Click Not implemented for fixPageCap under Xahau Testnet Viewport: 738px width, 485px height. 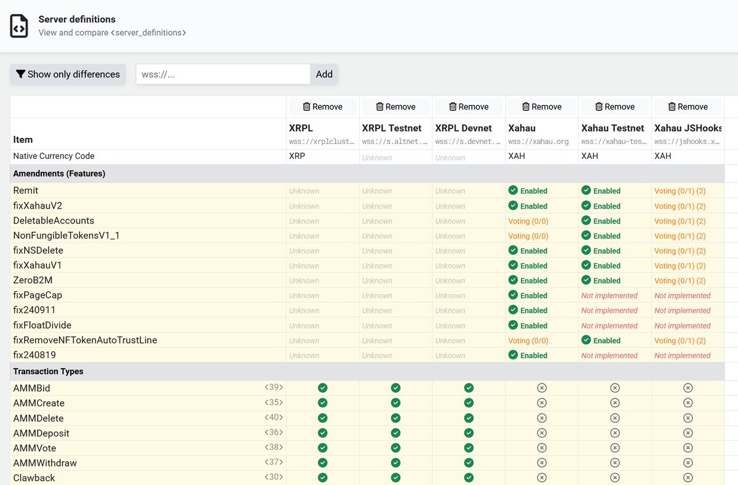coord(609,295)
